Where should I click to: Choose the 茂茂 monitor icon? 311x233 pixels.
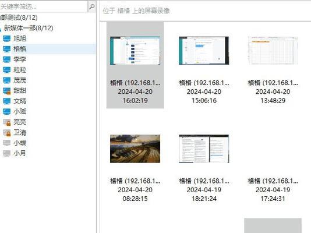(x=6, y=80)
